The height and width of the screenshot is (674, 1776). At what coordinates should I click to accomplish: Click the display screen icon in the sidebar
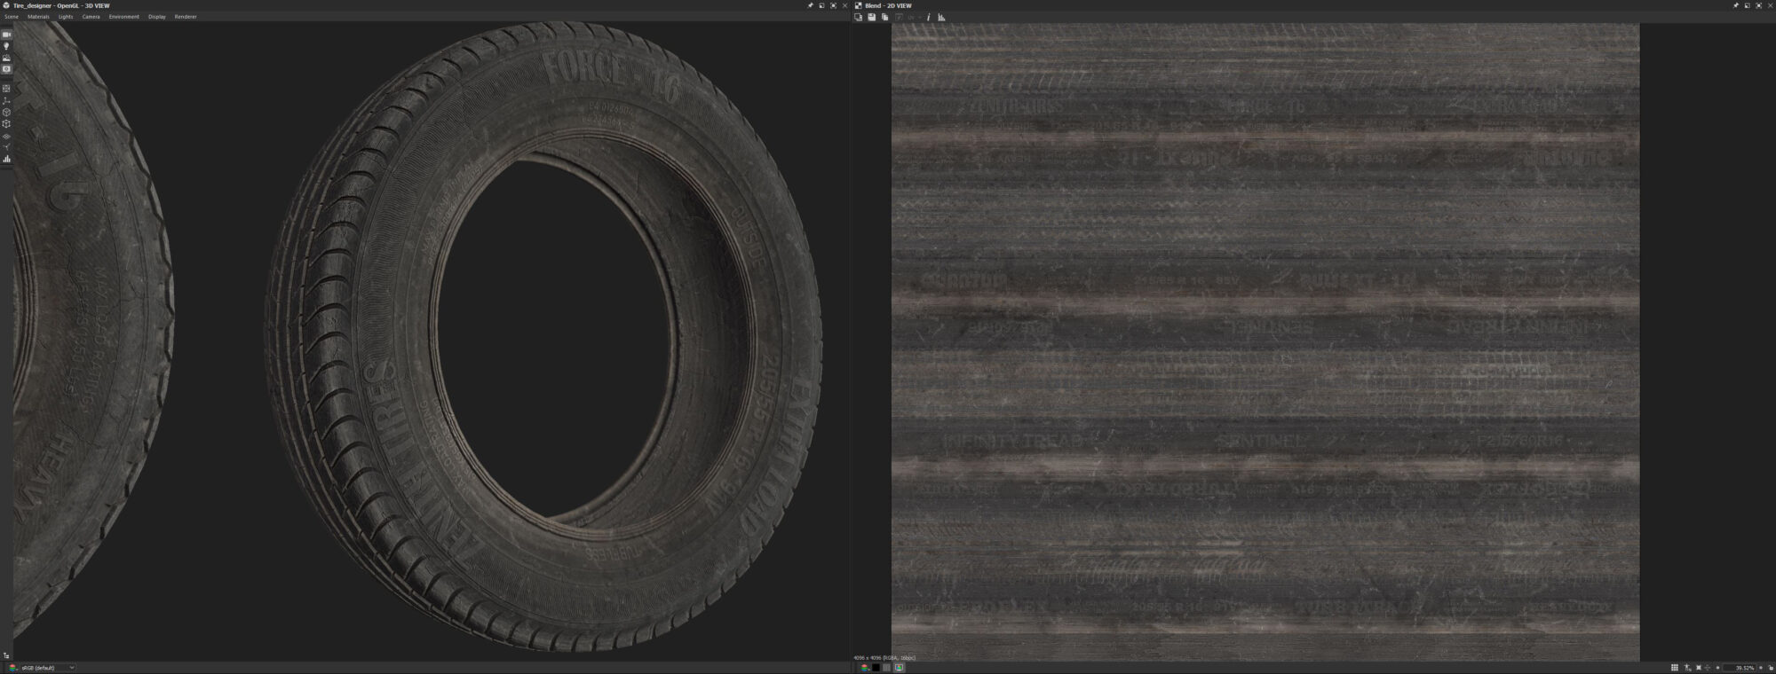(6, 69)
